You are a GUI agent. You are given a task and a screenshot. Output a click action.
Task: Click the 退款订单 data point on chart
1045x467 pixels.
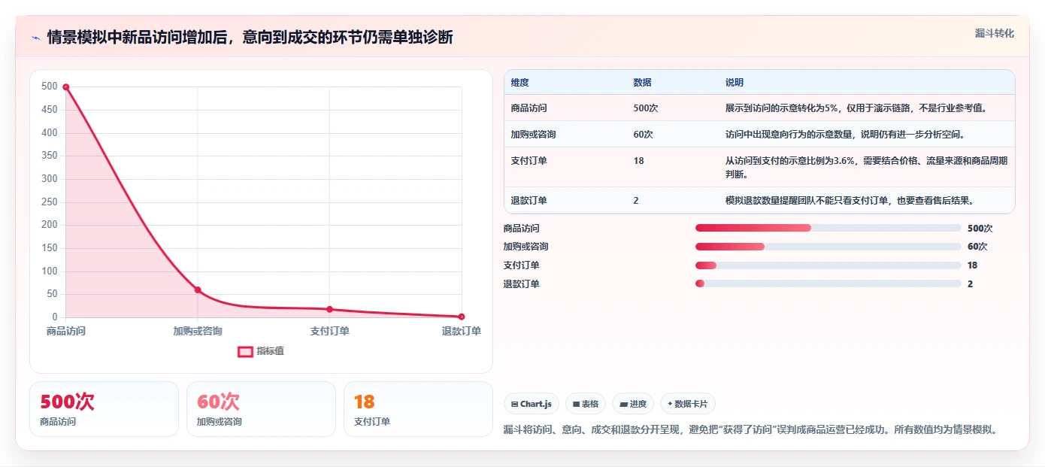click(462, 317)
